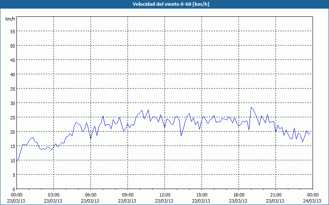Screen dimensions: 329x205
Task: Click the 5 value on the y-axis
Action: [x=14, y=175]
